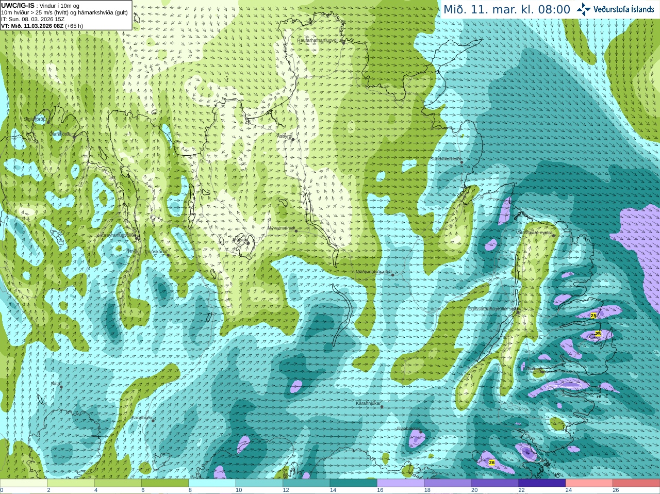Click the yellow 26 marker southwest of Kollaleira

[492, 463]
